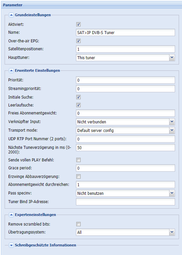The image size is (182, 255).
Task: Open the Transport mode dropdown
Action: pyautogui.click(x=172, y=130)
